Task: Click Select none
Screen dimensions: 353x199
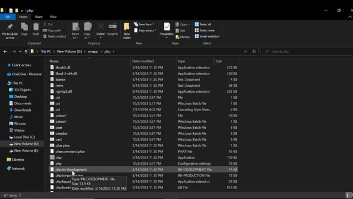Action: point(205,30)
